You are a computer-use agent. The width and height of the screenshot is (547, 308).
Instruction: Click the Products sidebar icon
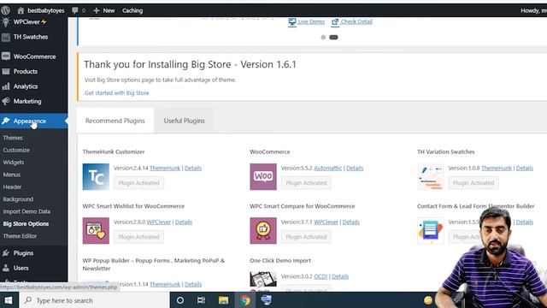pos(6,71)
